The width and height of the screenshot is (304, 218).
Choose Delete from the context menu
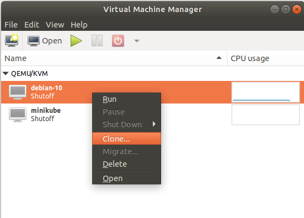[126, 164]
